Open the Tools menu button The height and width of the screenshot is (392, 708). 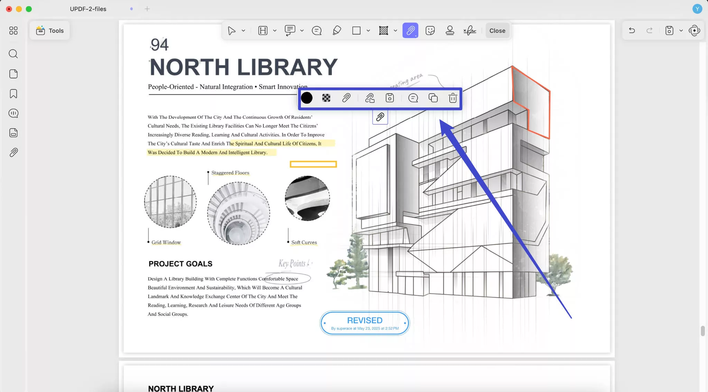pyautogui.click(x=50, y=31)
